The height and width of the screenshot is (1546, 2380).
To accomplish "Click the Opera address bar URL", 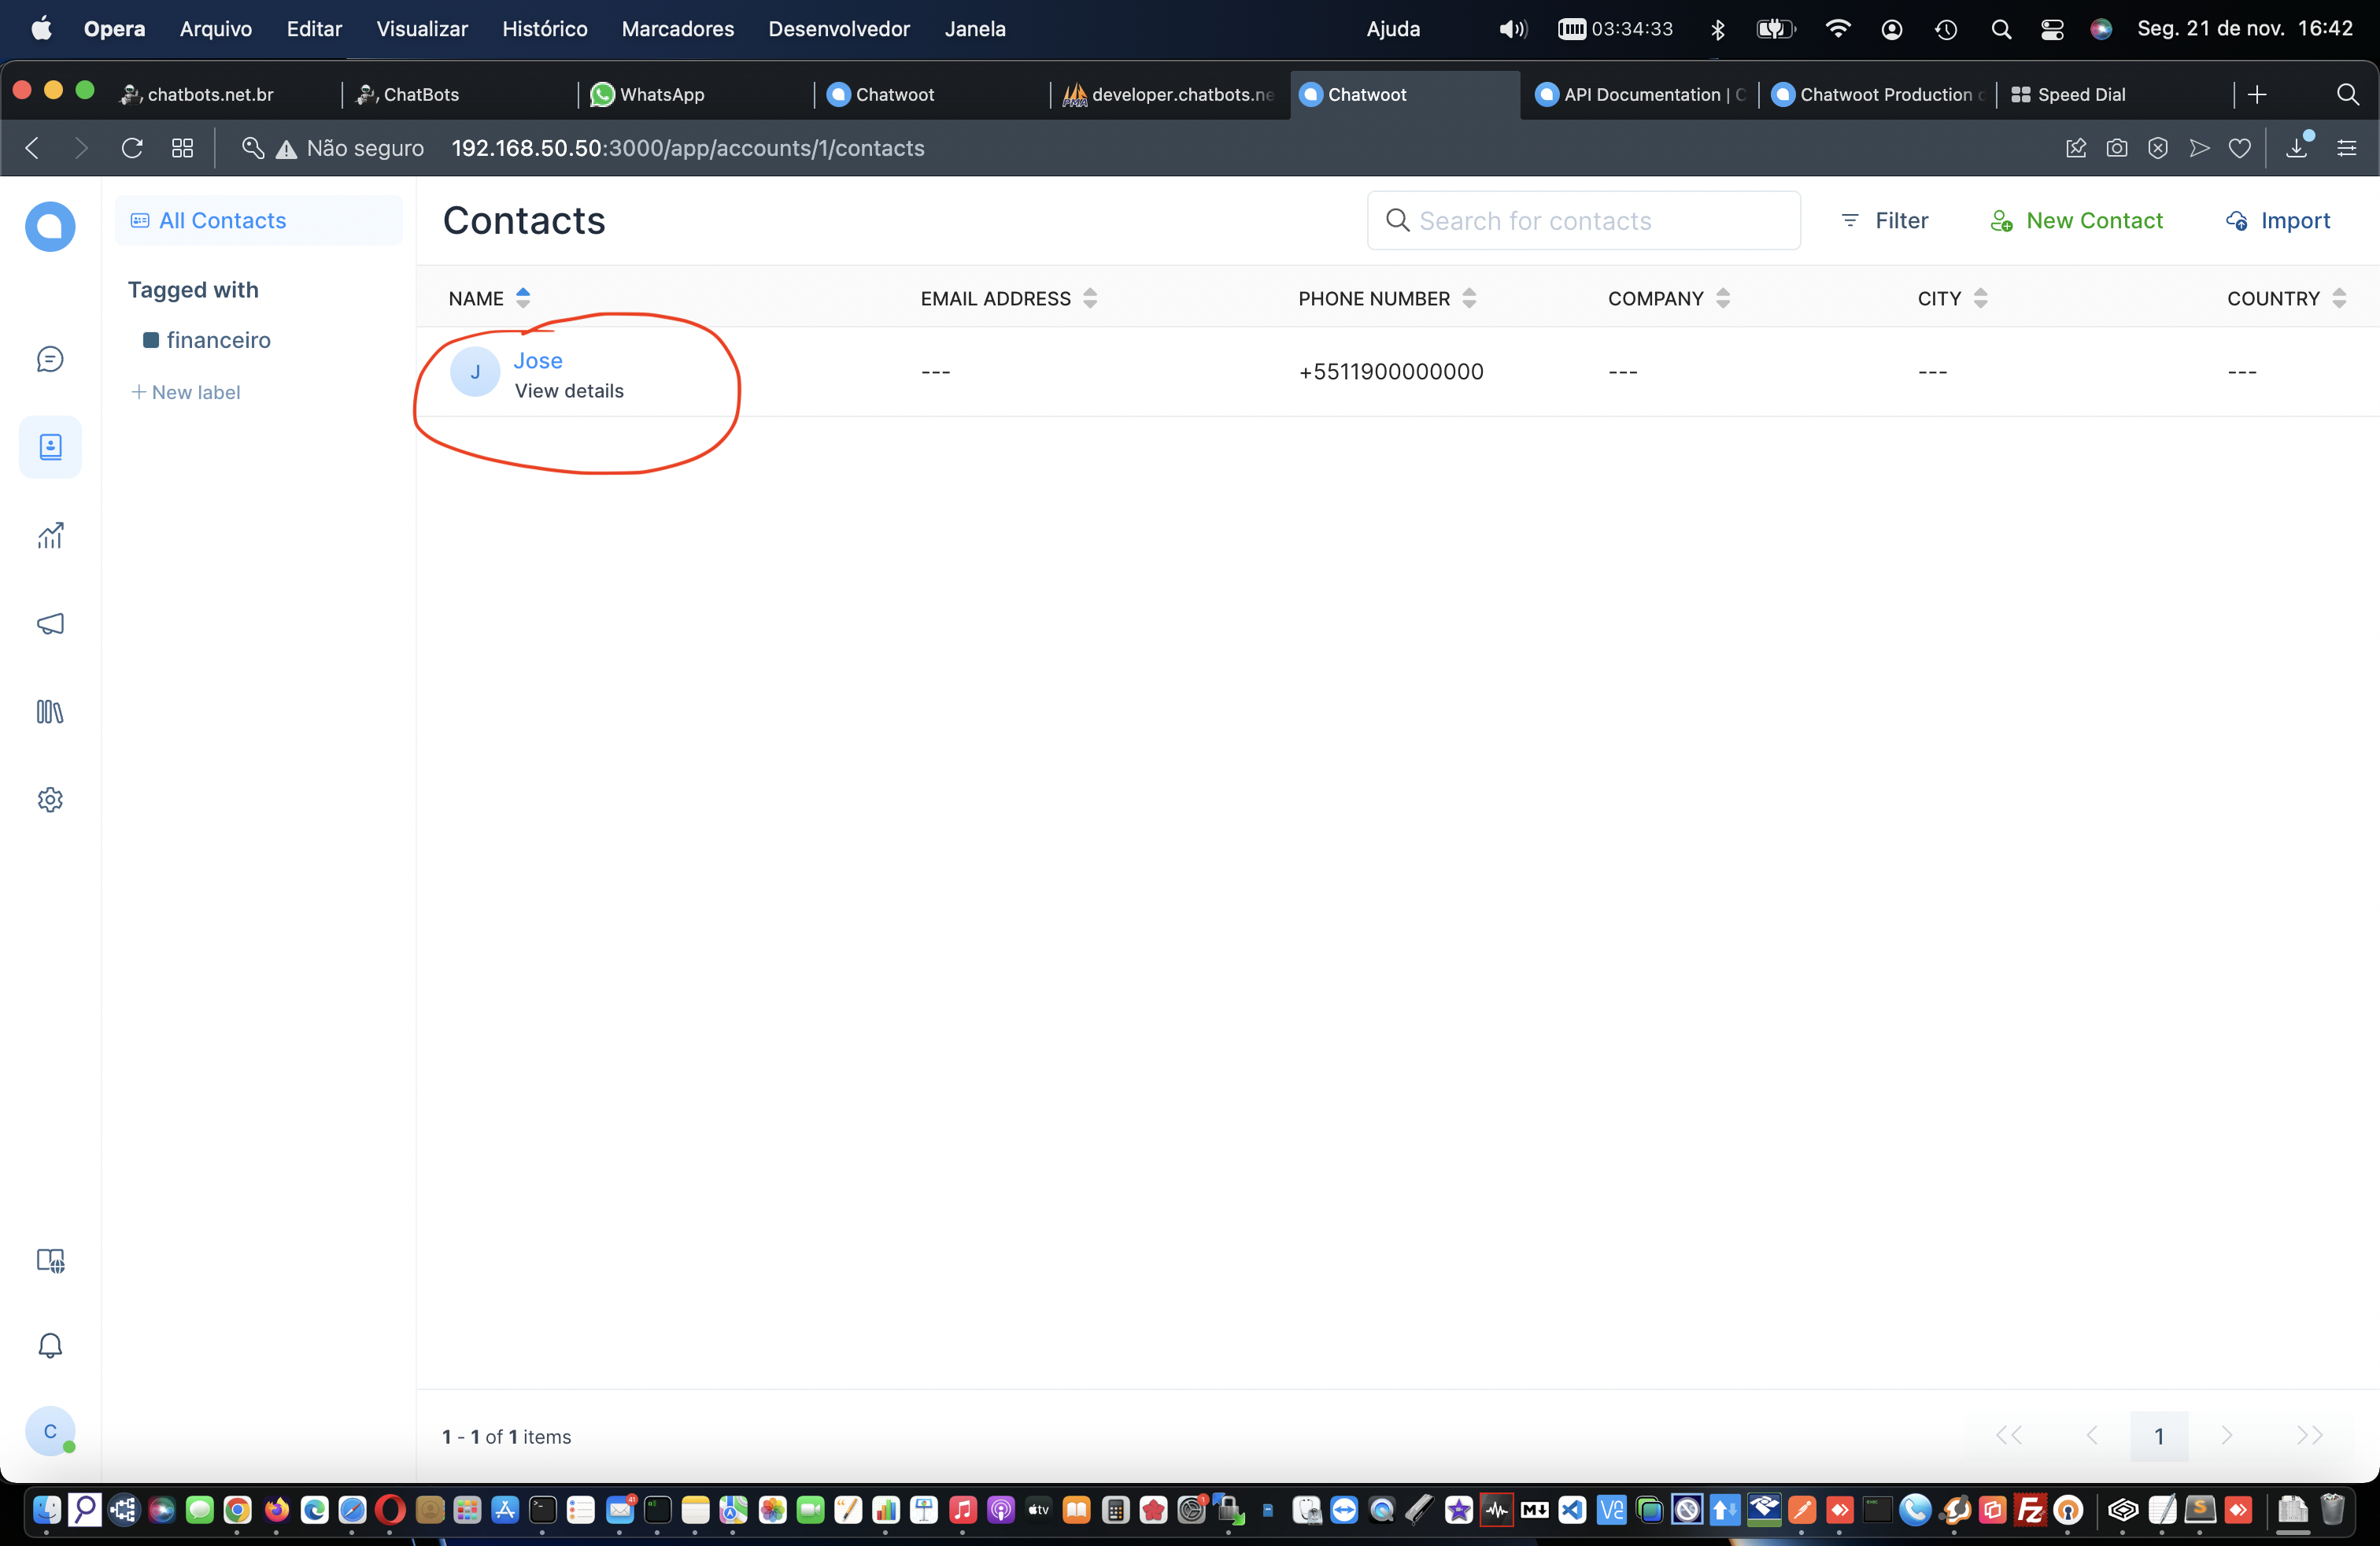I will pyautogui.click(x=688, y=148).
